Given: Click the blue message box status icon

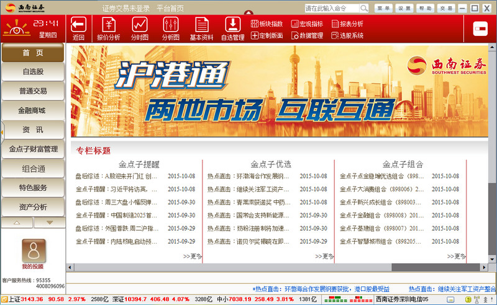Looking at the screenshot, I should (450, 299).
